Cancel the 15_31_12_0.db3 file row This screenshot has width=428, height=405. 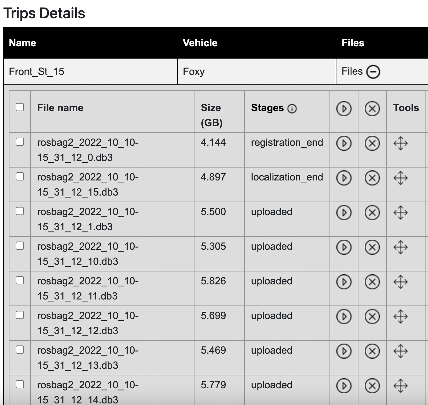(372, 143)
